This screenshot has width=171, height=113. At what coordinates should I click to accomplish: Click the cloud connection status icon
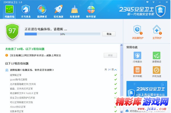coord(127,111)
